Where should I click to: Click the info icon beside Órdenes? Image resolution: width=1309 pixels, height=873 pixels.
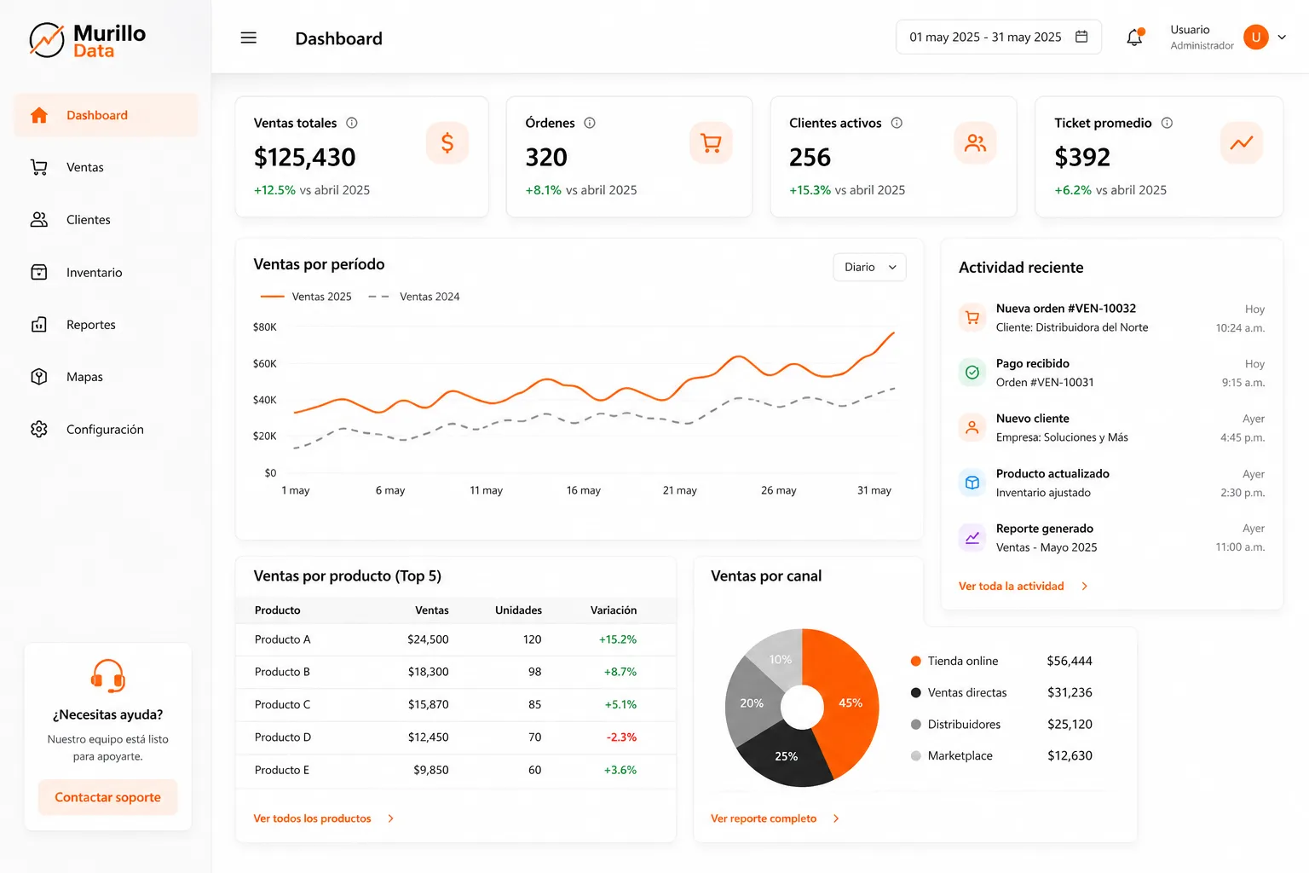590,123
